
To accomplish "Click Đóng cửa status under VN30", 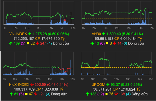I will tap(136, 43).
